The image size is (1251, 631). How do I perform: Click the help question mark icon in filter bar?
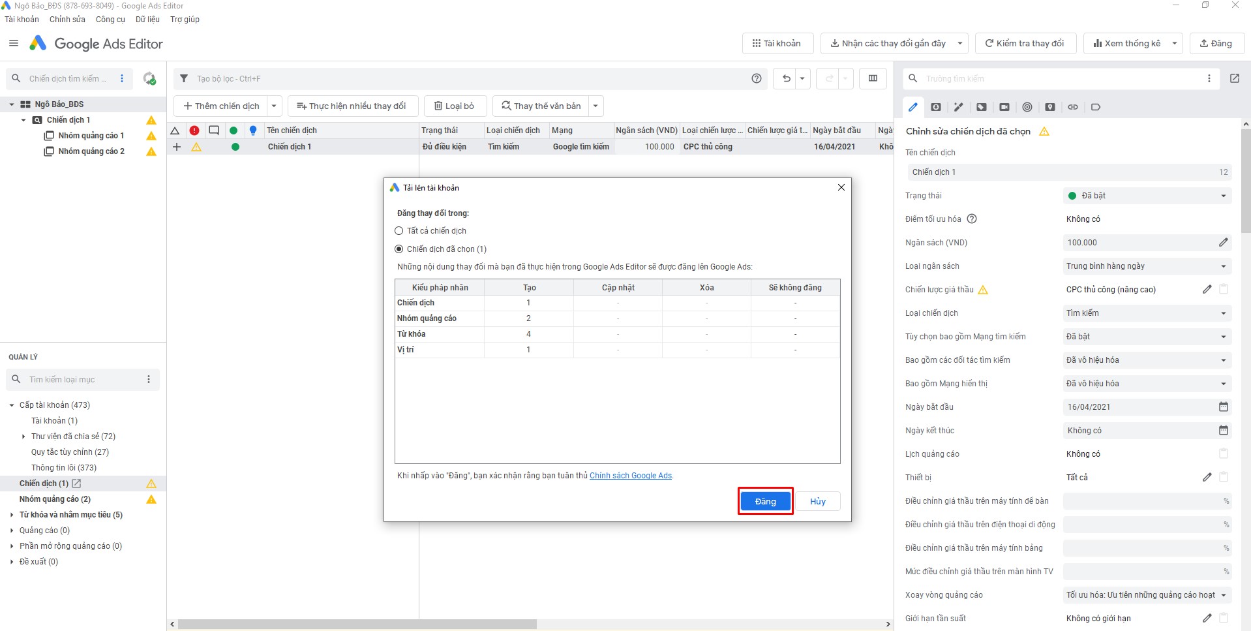pos(757,79)
